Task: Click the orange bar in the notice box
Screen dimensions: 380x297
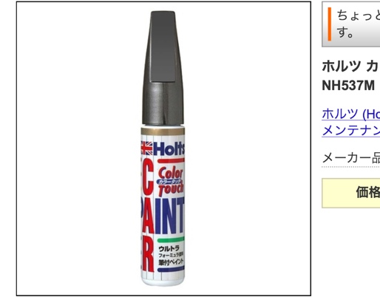Action: click(x=330, y=24)
